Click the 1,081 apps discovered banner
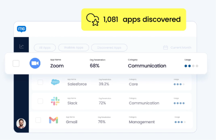Viewport: 216px width, 140px height. coord(134,20)
